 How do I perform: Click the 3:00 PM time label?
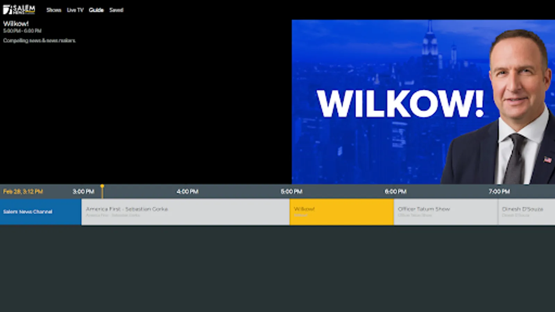point(83,191)
